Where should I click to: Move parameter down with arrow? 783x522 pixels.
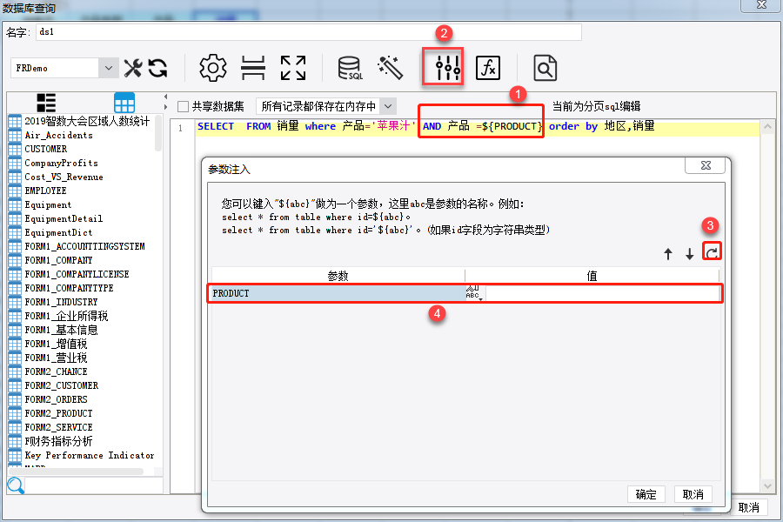pyautogui.click(x=690, y=254)
